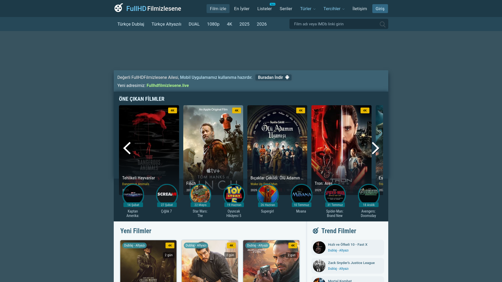
Task: Select the 1080p filter
Action: coord(213,24)
